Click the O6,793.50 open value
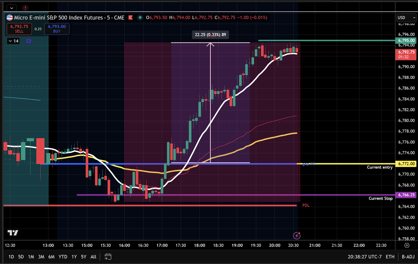Viewport: 418px width, 264px height. [156, 17]
